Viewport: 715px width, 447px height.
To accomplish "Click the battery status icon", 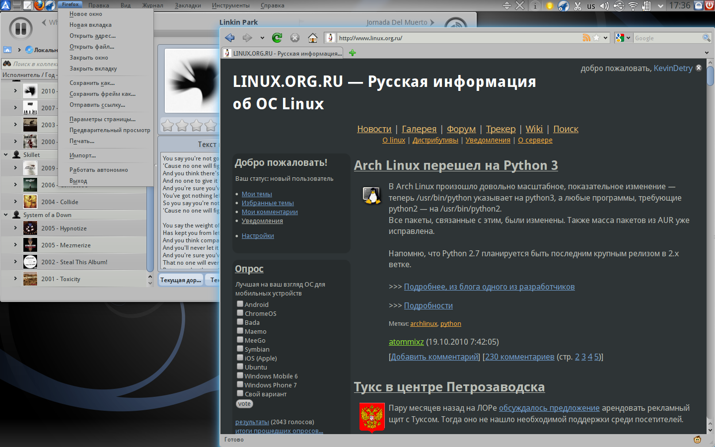I will coord(646,6).
